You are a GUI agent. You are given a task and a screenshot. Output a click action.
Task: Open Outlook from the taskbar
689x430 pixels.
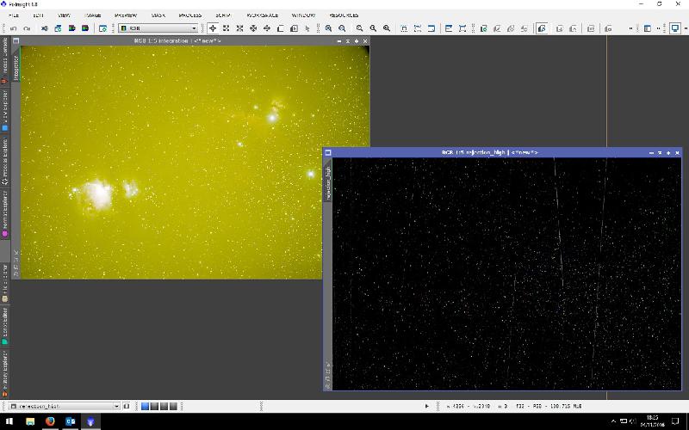point(71,421)
